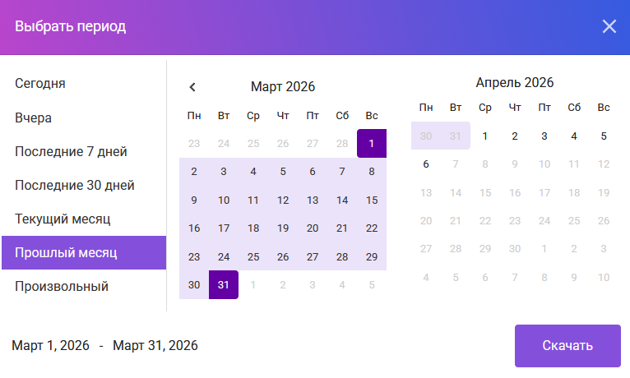Select the "Прошлый месяц" option
This screenshot has width=630, height=378.
[66, 252]
